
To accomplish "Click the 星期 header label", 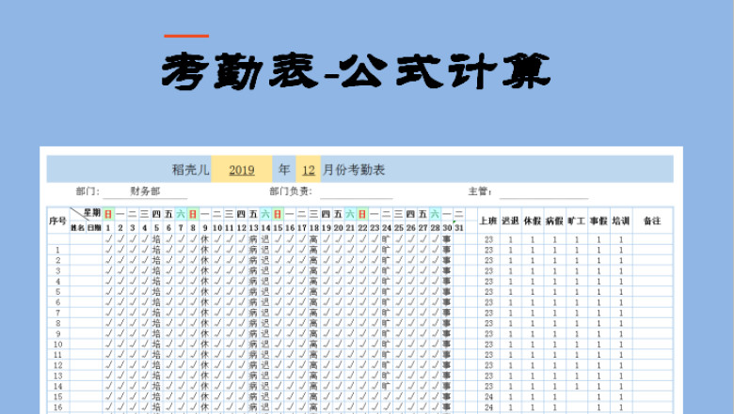I will point(92,212).
